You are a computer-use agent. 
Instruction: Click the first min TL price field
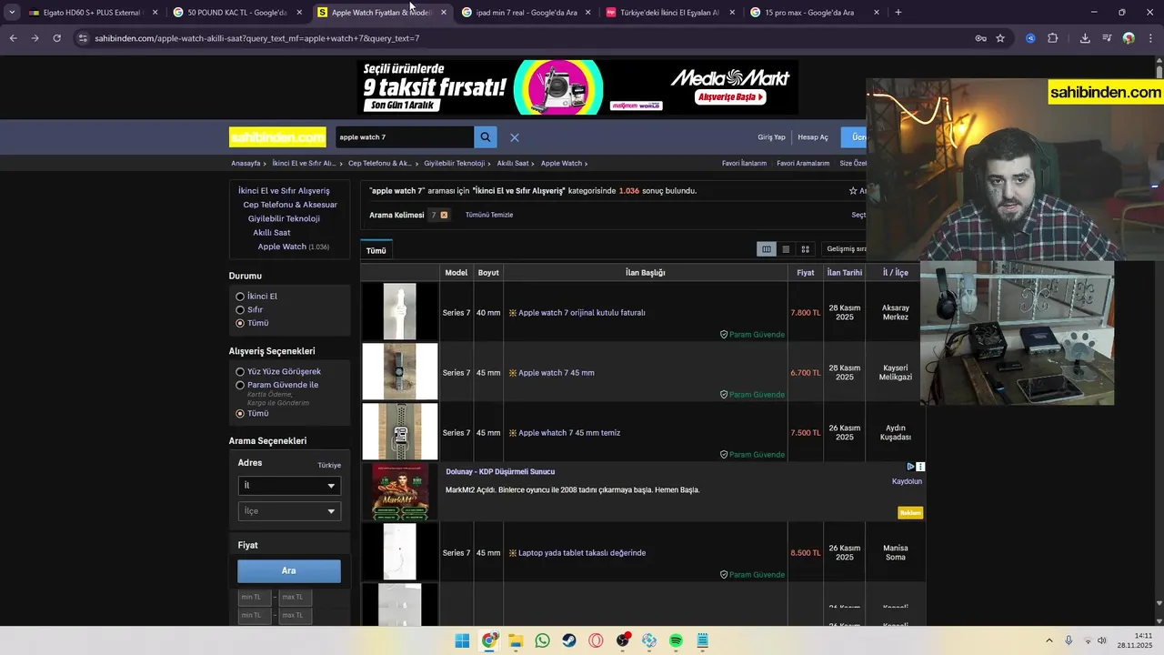[255, 597]
